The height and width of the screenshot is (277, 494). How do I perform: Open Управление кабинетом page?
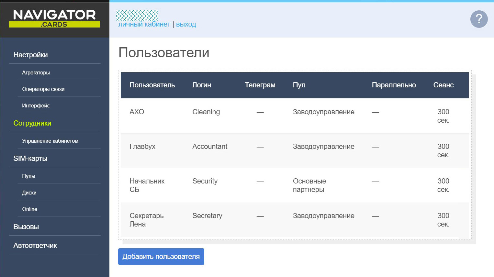(50, 141)
